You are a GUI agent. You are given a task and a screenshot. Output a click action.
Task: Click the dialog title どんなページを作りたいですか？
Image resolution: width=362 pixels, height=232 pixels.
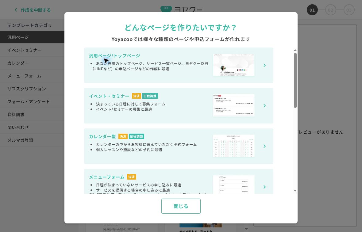pyautogui.click(x=181, y=28)
